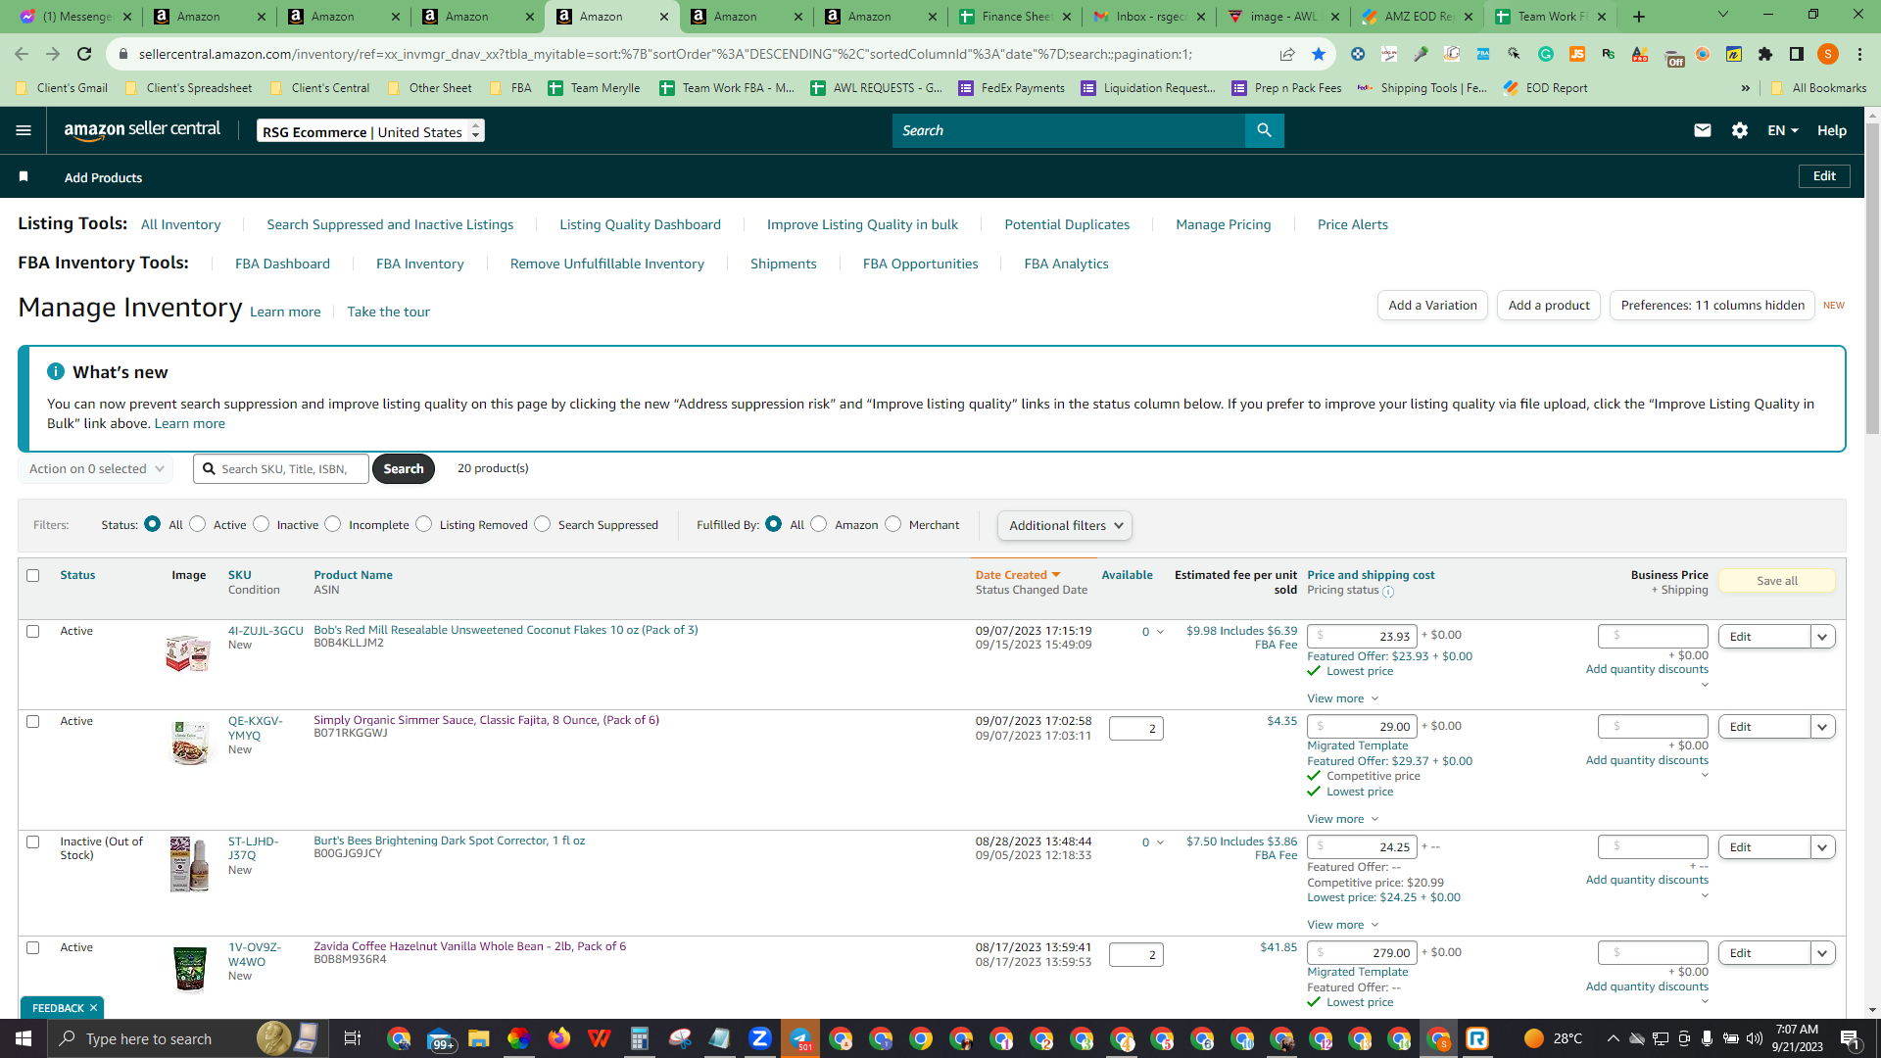The image size is (1881, 1058).
Task: Reload the page with browser refresh icon
Action: [84, 54]
